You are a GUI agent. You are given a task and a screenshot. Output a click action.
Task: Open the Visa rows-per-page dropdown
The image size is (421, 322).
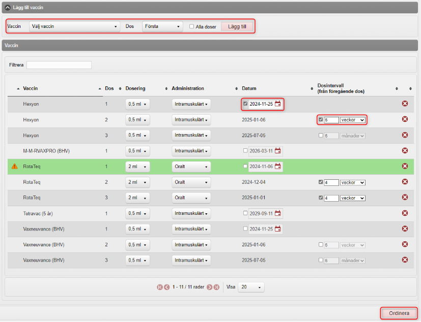(x=251, y=287)
